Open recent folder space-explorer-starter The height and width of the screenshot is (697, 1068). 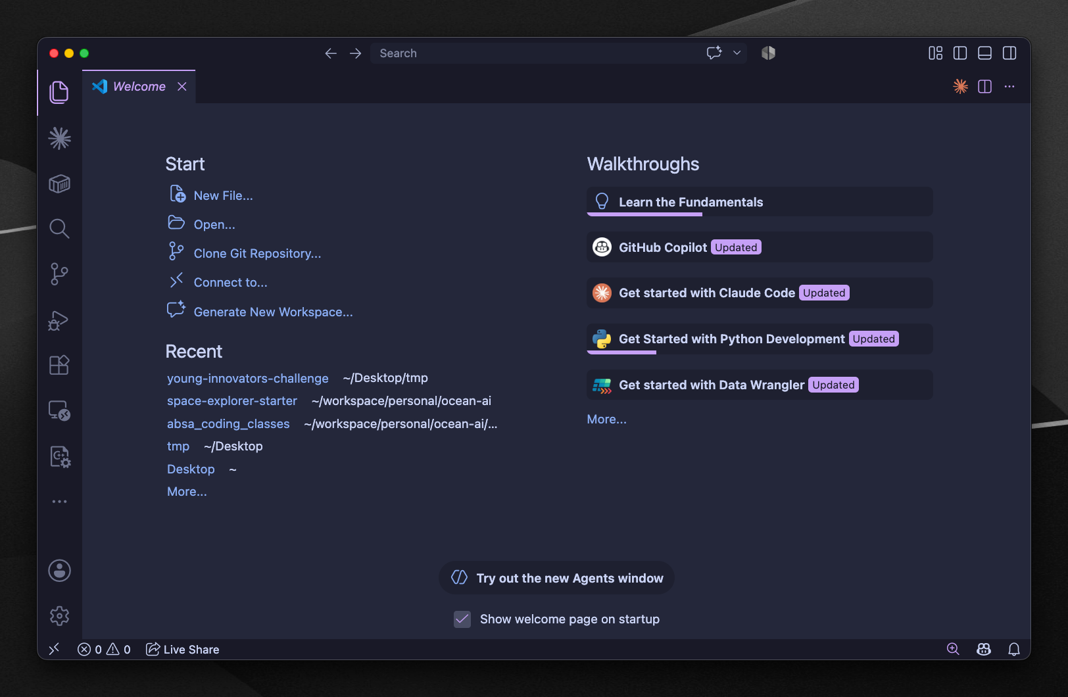click(232, 401)
